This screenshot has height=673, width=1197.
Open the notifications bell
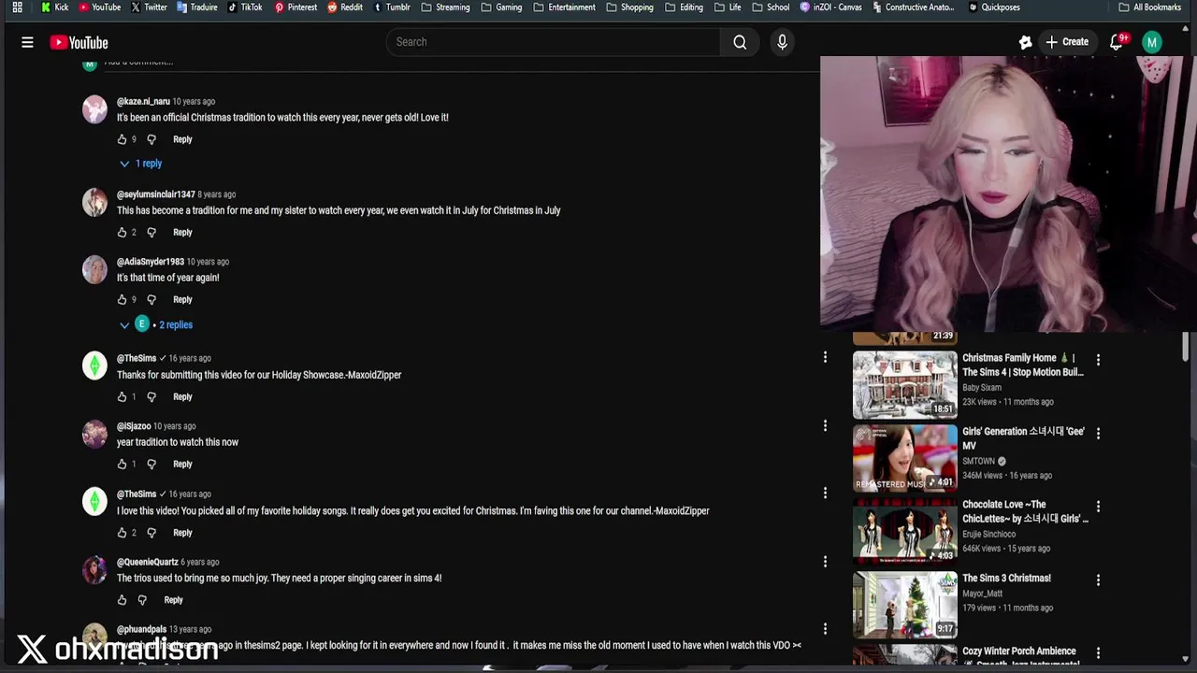1117,42
